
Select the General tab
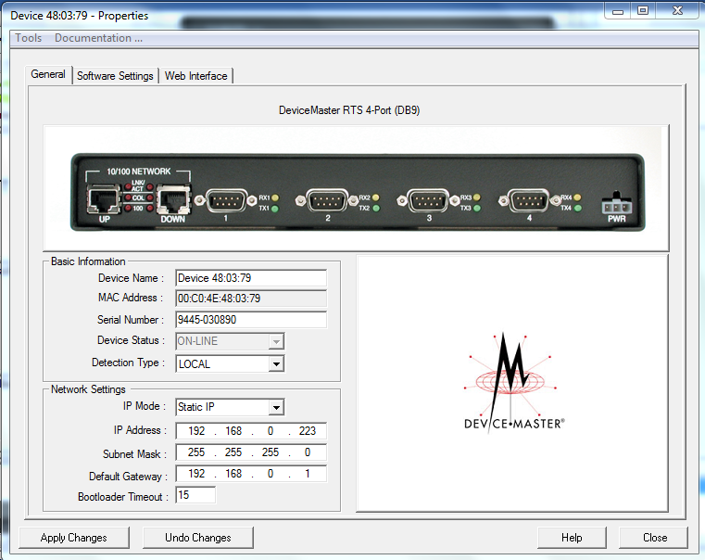pyautogui.click(x=48, y=74)
